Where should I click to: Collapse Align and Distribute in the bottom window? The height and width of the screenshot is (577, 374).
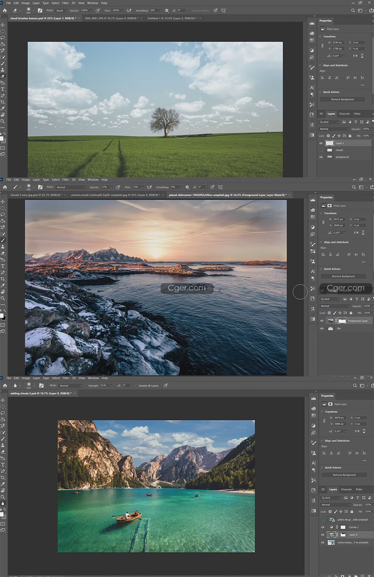322,441
